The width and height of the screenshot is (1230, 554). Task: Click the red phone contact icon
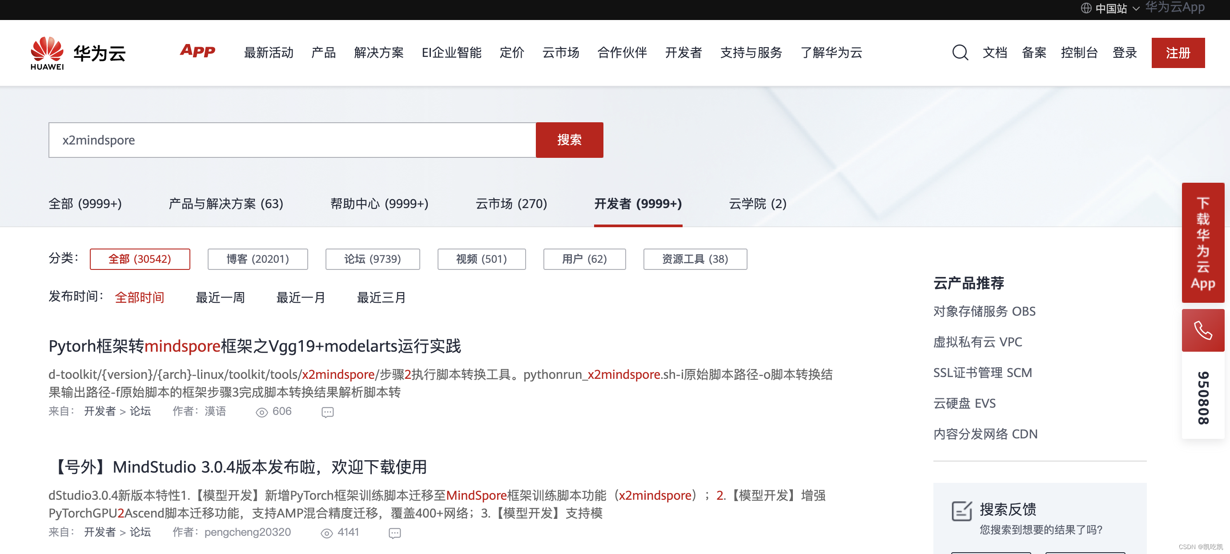point(1202,330)
